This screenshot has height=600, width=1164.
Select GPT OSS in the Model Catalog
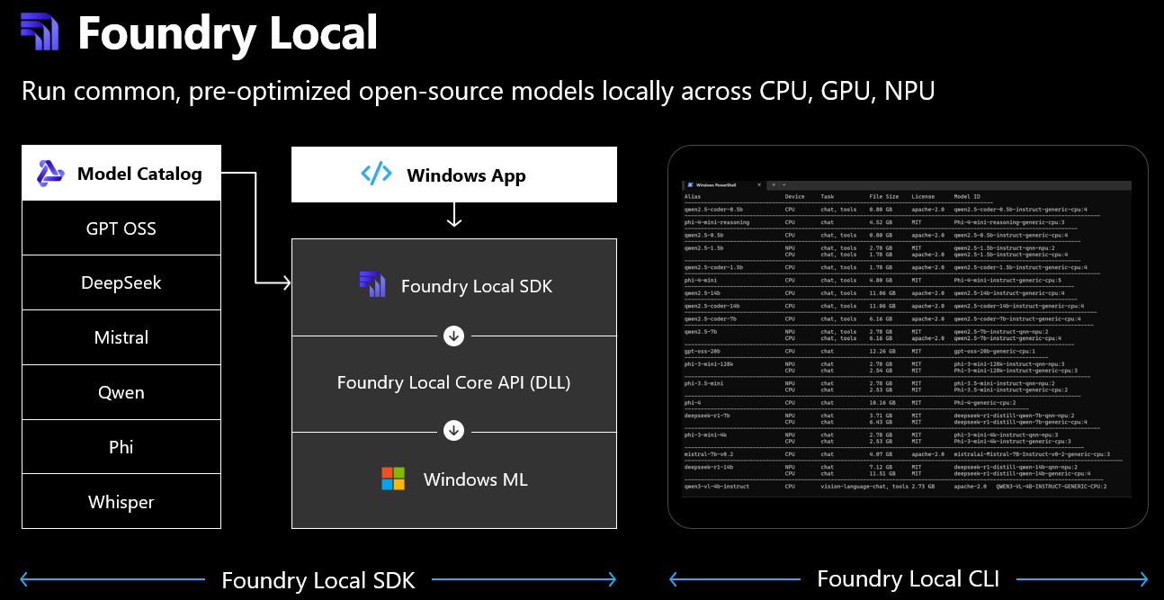pos(121,228)
